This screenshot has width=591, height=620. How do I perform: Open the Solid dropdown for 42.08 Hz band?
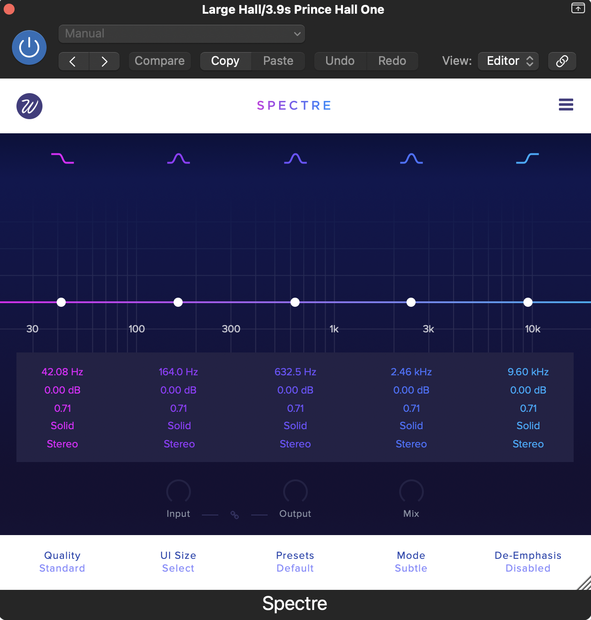pyautogui.click(x=63, y=426)
